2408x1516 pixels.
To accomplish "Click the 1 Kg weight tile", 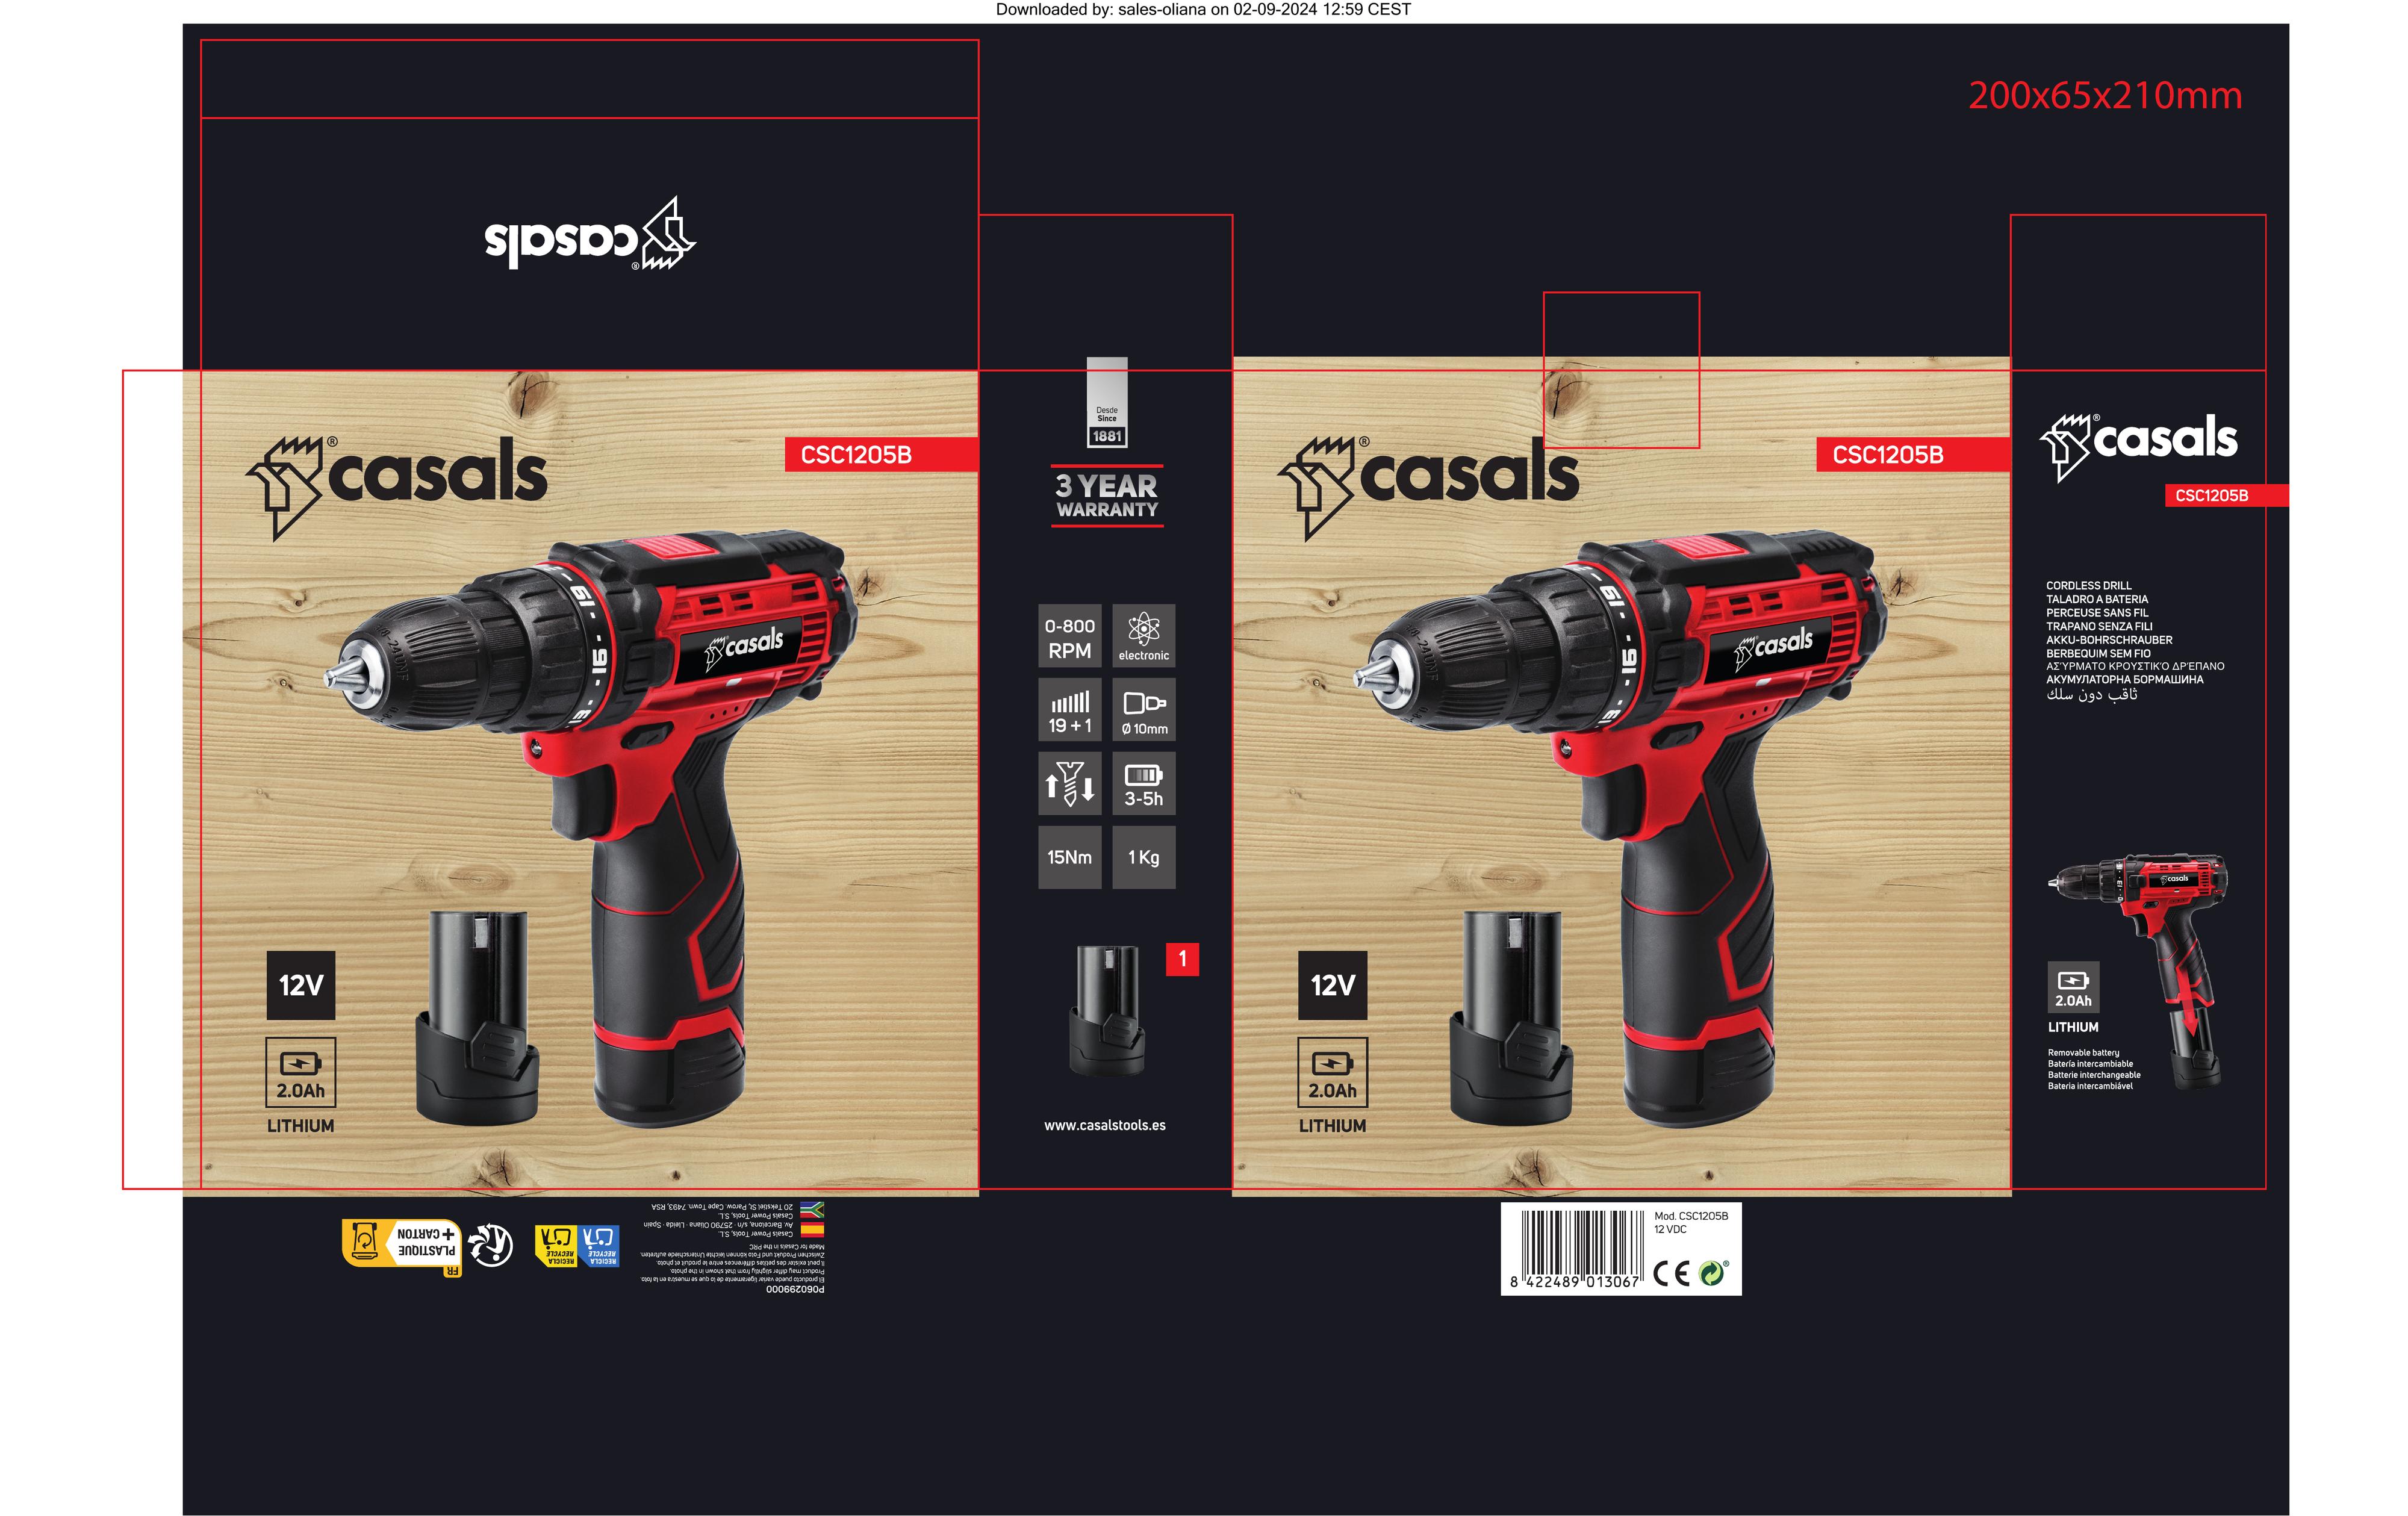I will 1143,857.
